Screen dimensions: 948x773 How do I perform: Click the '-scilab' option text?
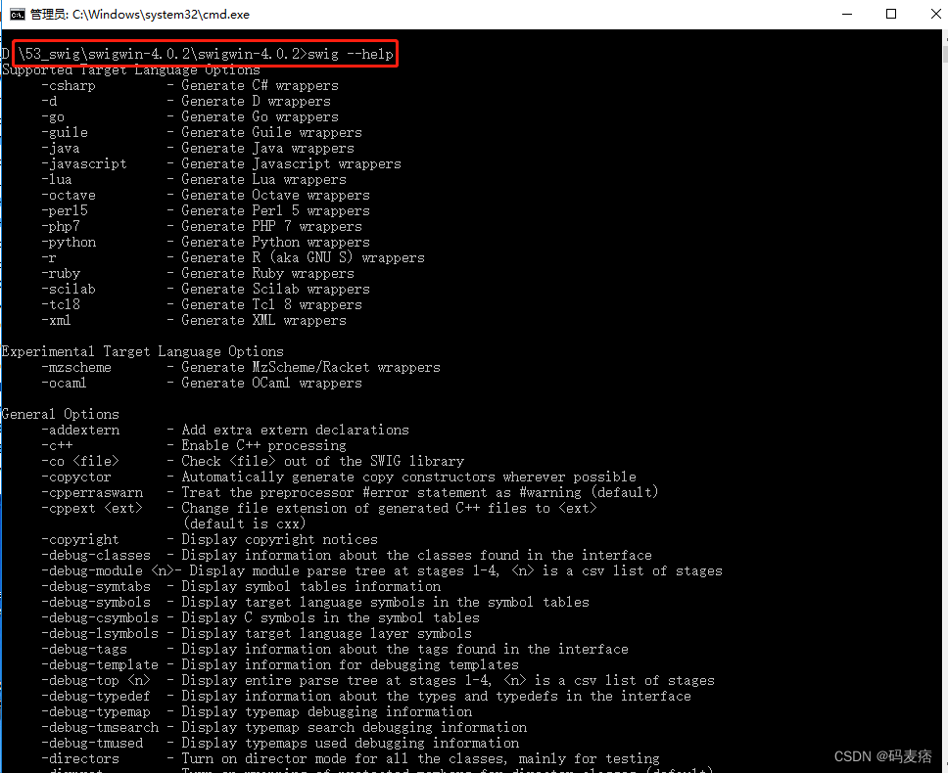[69, 290]
